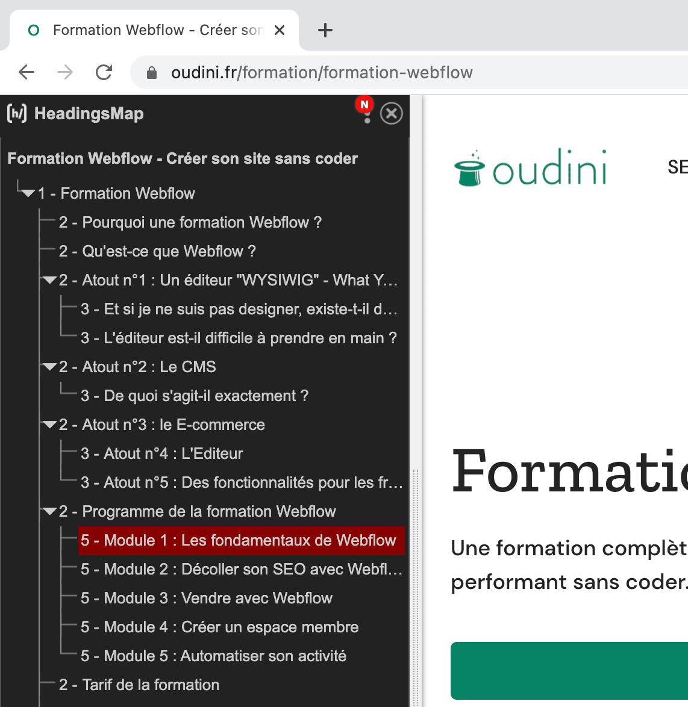Jump to 'Atout n°2 : Le CMS' heading
The height and width of the screenshot is (707, 688).
137,367
